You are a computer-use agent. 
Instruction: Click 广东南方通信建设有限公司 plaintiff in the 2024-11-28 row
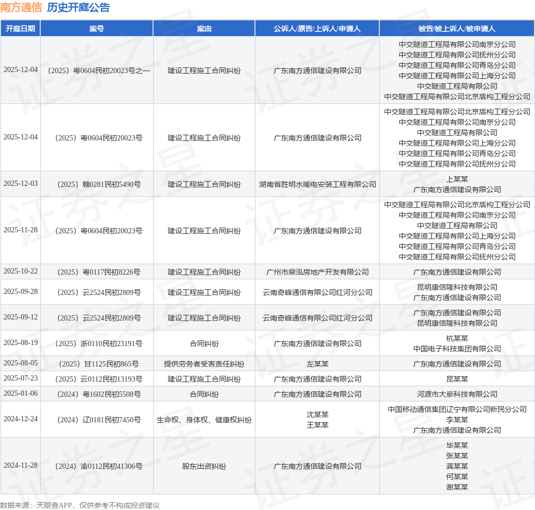317,466
